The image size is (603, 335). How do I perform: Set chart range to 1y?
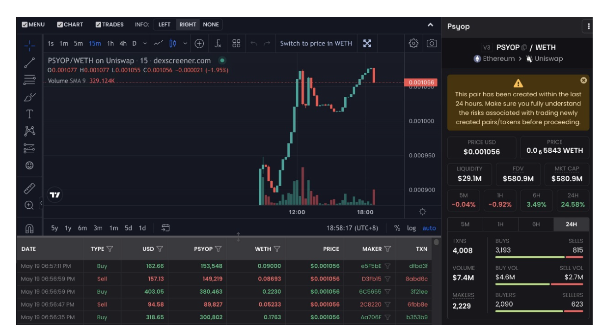(68, 228)
